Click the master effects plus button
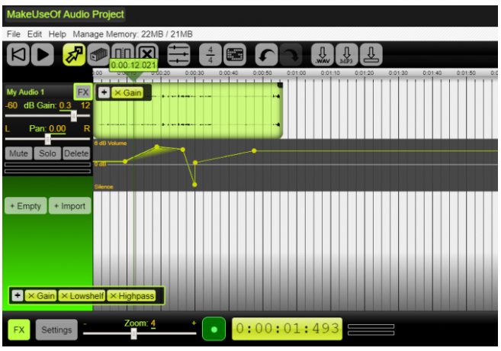The width and height of the screenshot is (501, 351). 18,295
